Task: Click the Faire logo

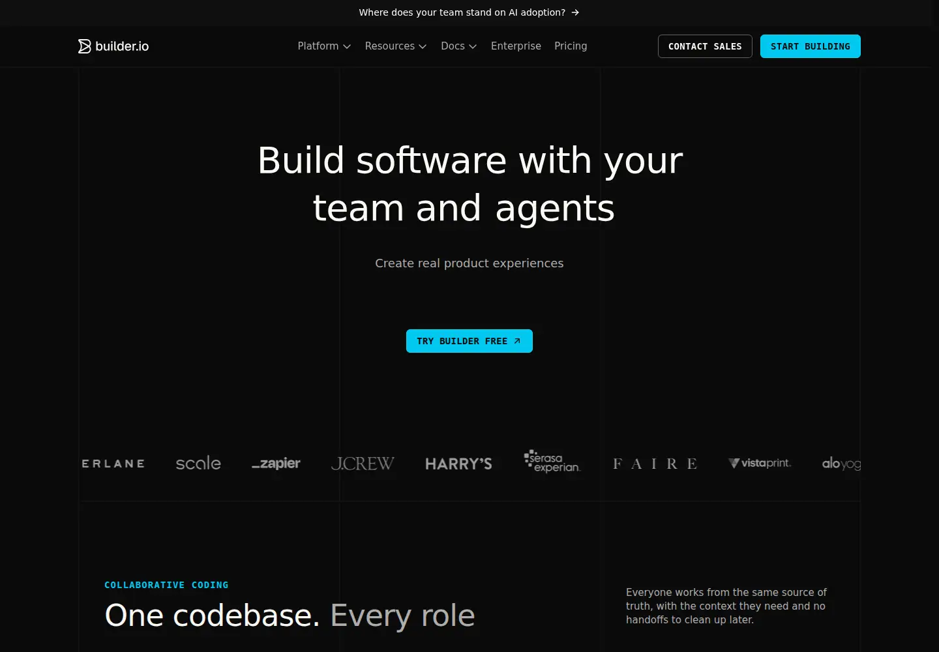Action: coord(655,464)
